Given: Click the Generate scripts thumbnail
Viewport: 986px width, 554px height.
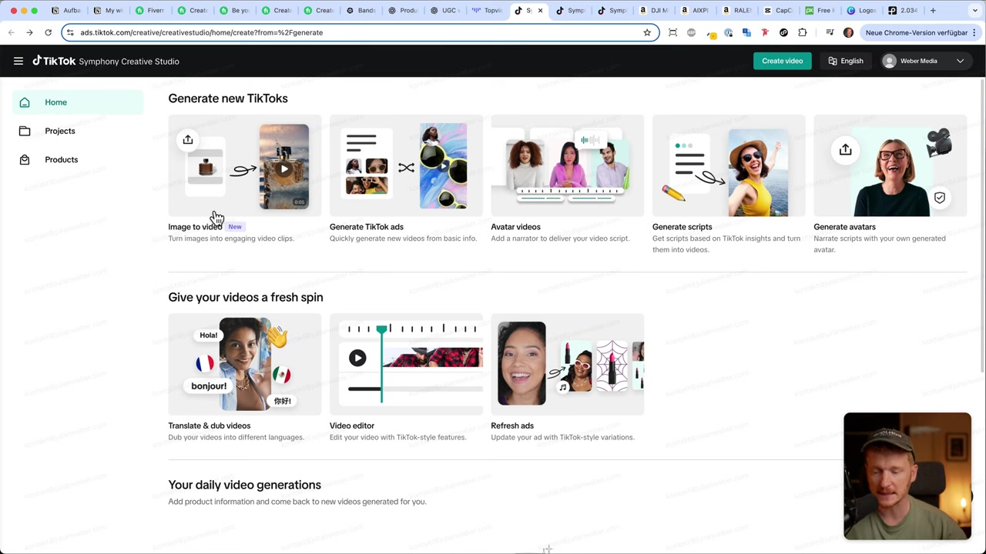Looking at the screenshot, I should (x=729, y=165).
